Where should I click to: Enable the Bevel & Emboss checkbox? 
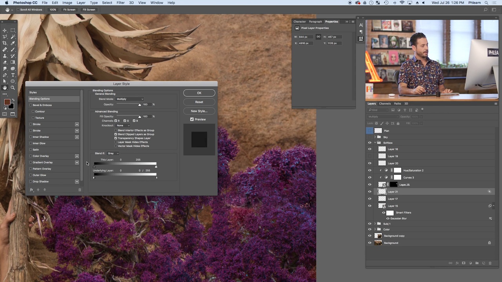(31, 105)
